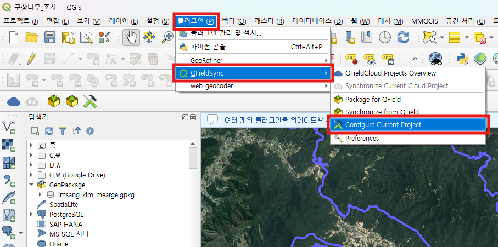Expand the C:₩ drive node
The height and width of the screenshot is (247, 498).
31,155
